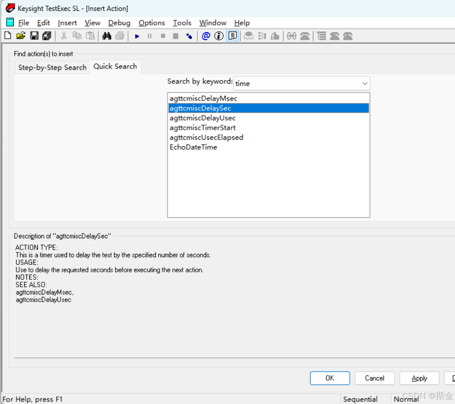Select the Quick Search tab
This screenshot has height=404, width=455.
tap(115, 67)
